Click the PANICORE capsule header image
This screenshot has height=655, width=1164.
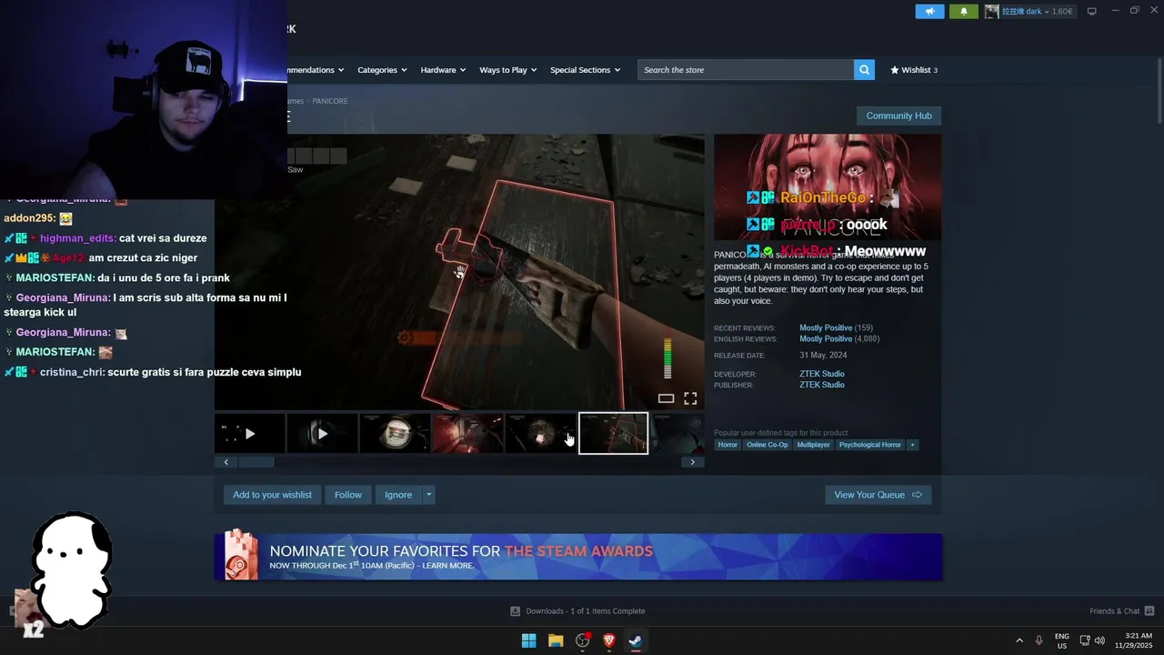(x=828, y=186)
